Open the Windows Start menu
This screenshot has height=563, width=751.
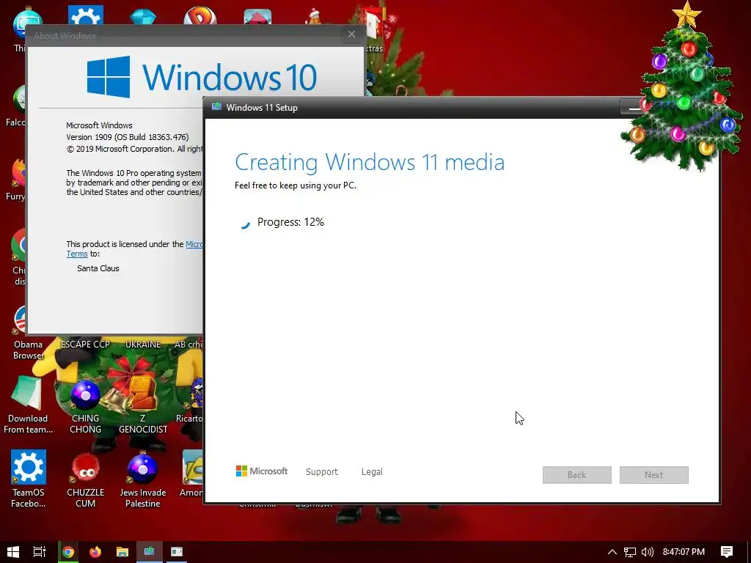[x=13, y=552]
